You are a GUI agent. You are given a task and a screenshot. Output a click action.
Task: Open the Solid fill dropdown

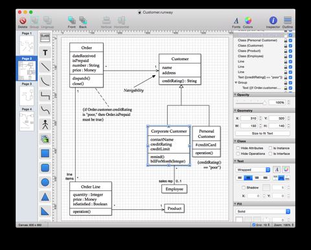point(262,211)
